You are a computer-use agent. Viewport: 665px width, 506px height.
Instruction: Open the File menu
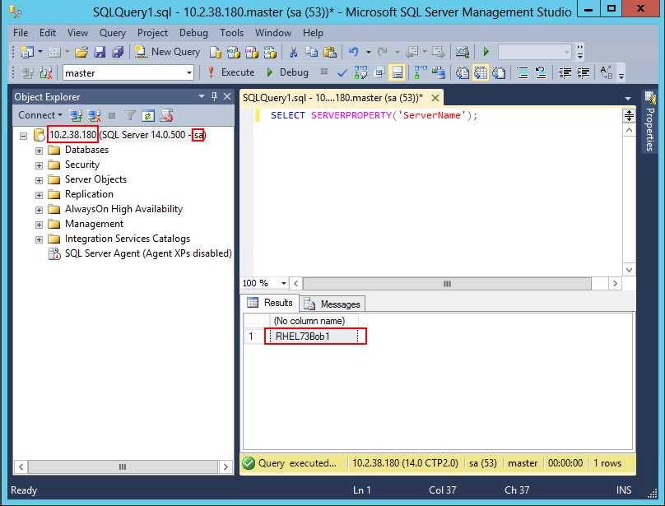tap(21, 33)
